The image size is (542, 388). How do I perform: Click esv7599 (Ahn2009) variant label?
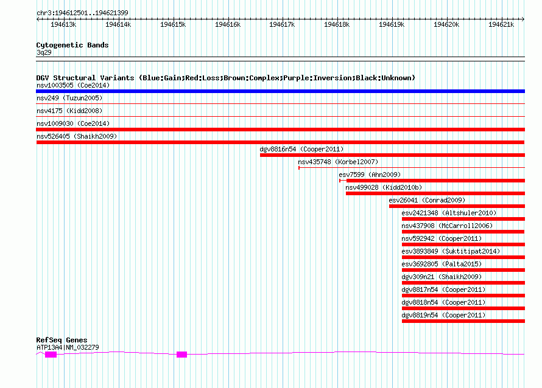point(370,175)
